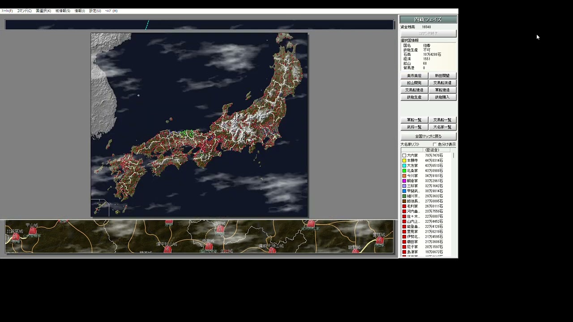The image size is (573, 322).
Task: Click the 鉄砲生産 button
Action: coord(414,97)
